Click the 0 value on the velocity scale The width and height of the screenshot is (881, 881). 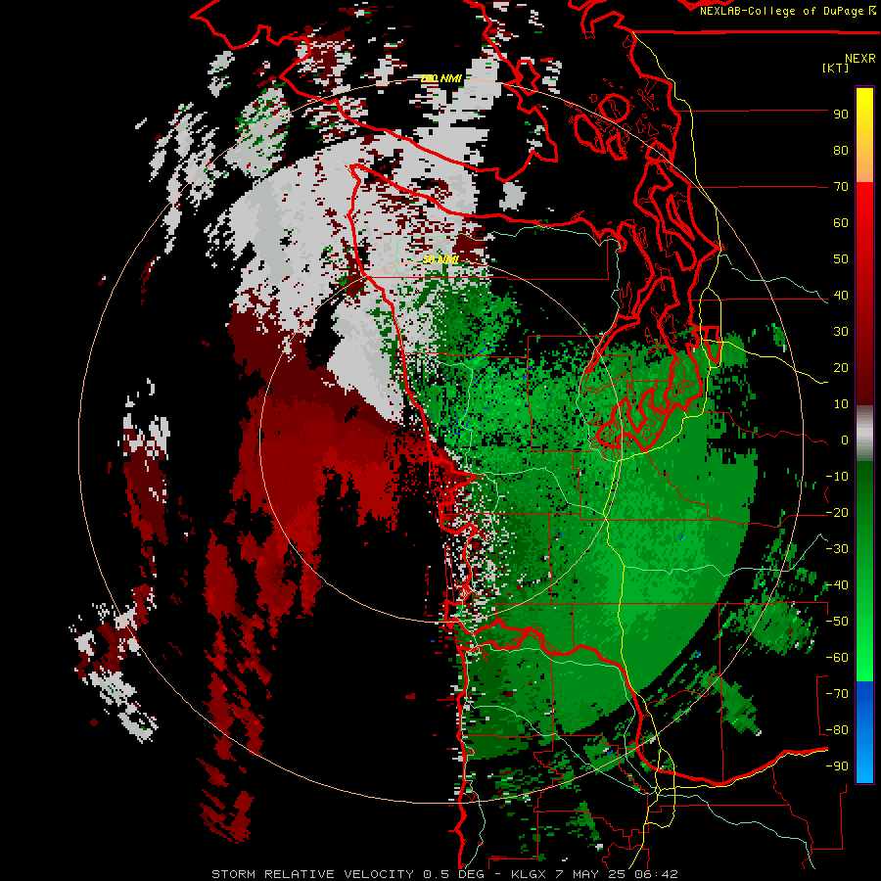click(x=845, y=440)
